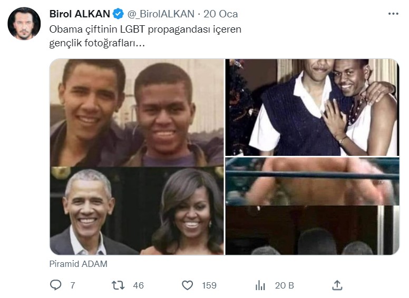Viewport: 409px width, 298px height.
Task: Click the reply speech bubble icon
Action: point(55,285)
